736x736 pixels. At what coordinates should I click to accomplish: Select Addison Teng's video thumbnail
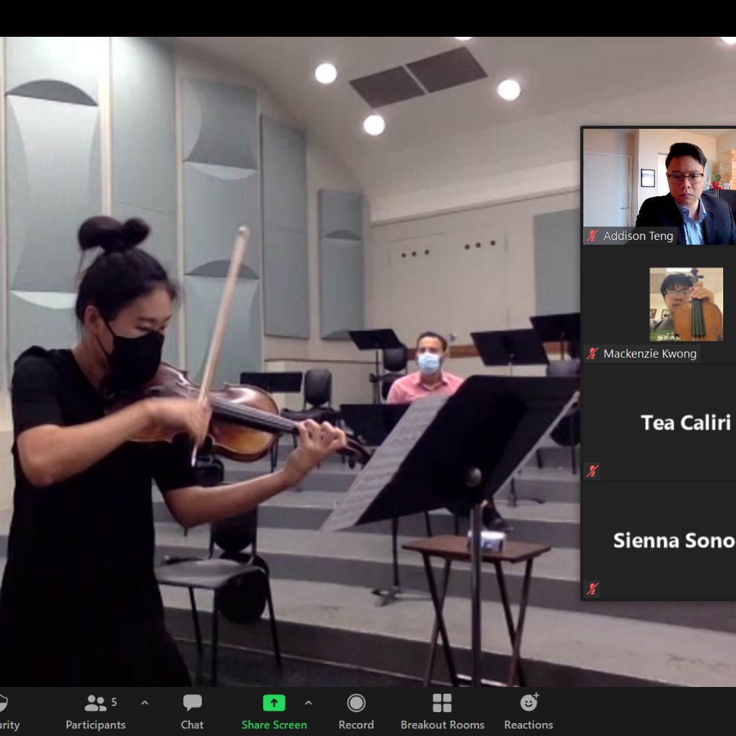[x=660, y=186]
